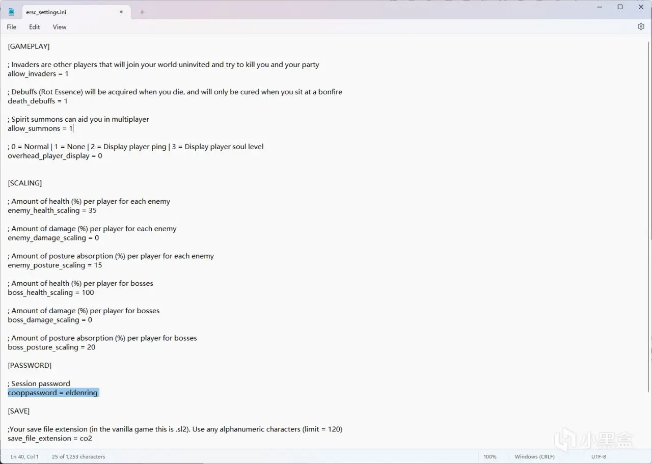Click the comment about Invaders joining uninvited
Viewport: 652px width, 464px height.
(x=164, y=65)
